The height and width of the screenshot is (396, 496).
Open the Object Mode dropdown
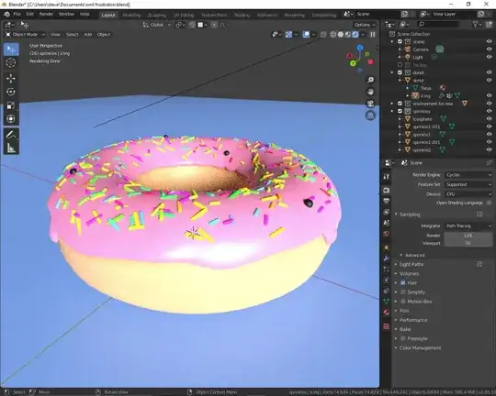25,35
